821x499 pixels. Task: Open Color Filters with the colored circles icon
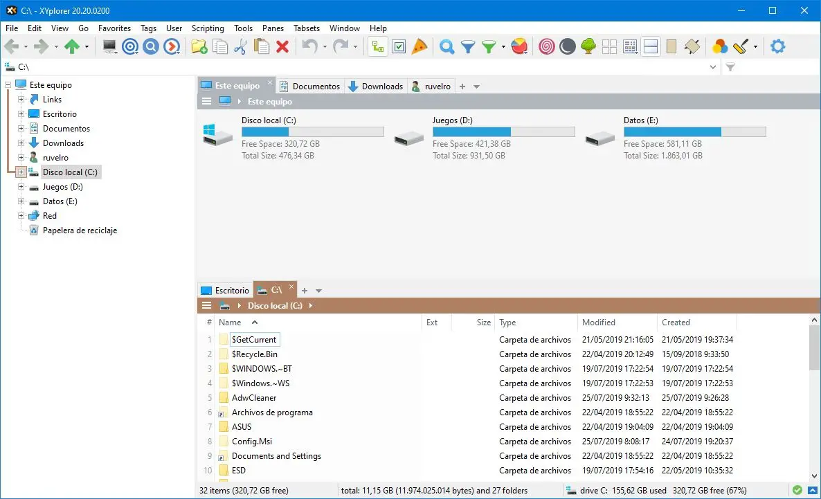pos(720,46)
